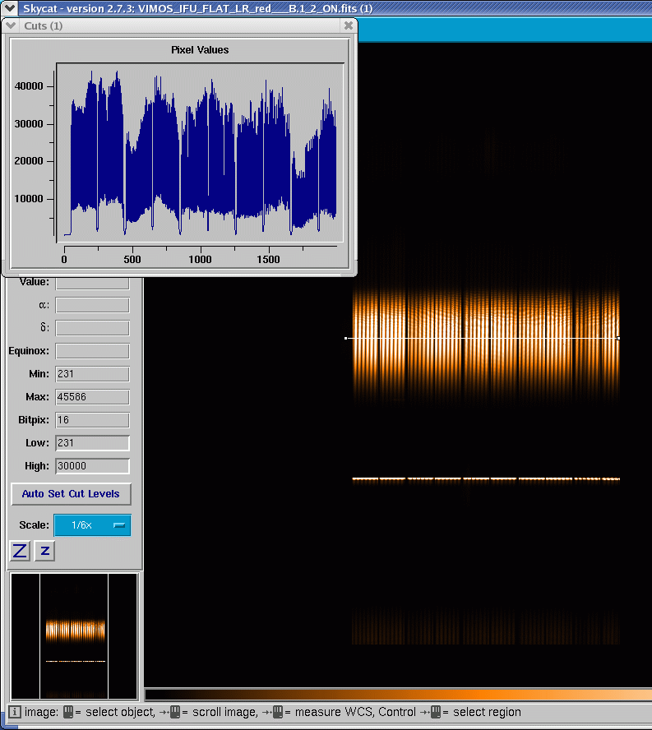
Task: Click the left endpoint of the cut line
Action: click(x=345, y=338)
